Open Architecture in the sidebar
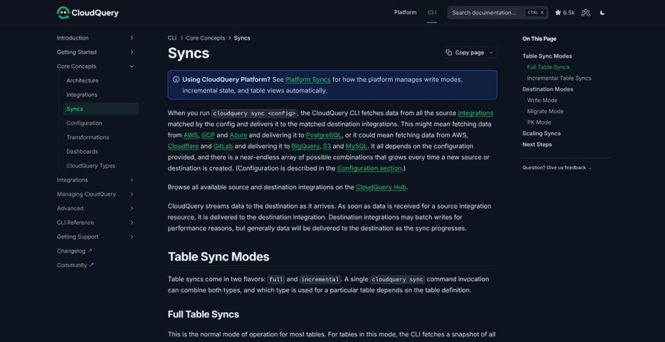The image size is (665, 342). tap(82, 80)
